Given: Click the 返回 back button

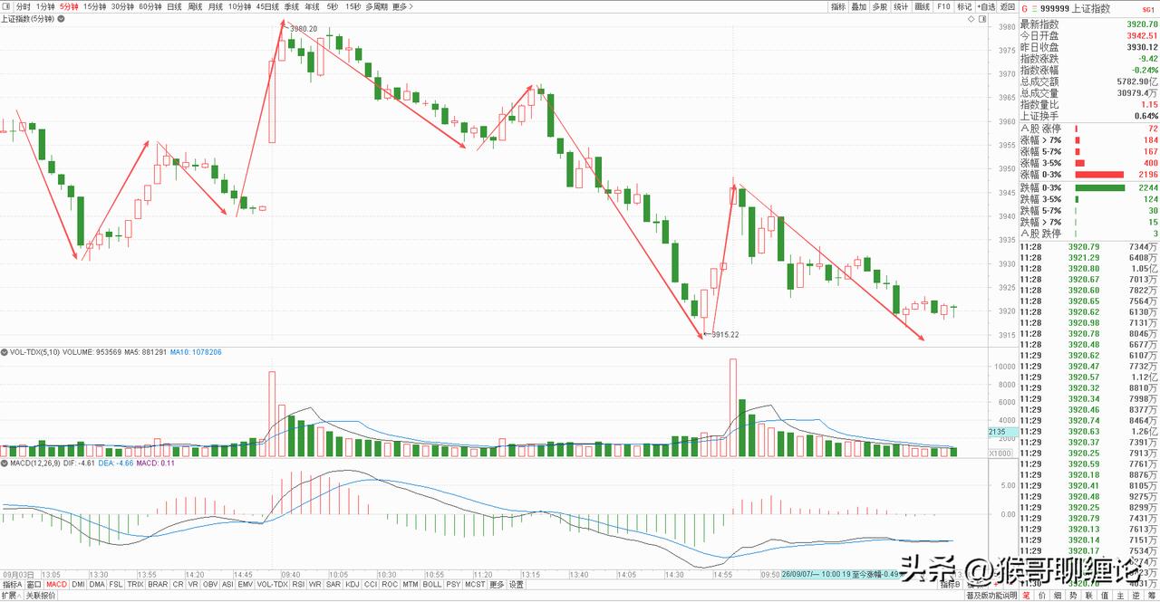Looking at the screenshot, I should pos(1007,6).
